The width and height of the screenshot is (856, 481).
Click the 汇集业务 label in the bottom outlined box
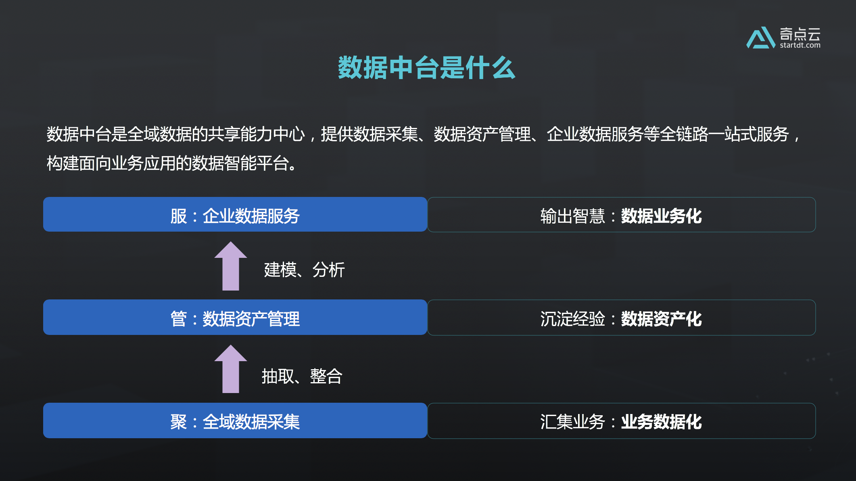572,422
